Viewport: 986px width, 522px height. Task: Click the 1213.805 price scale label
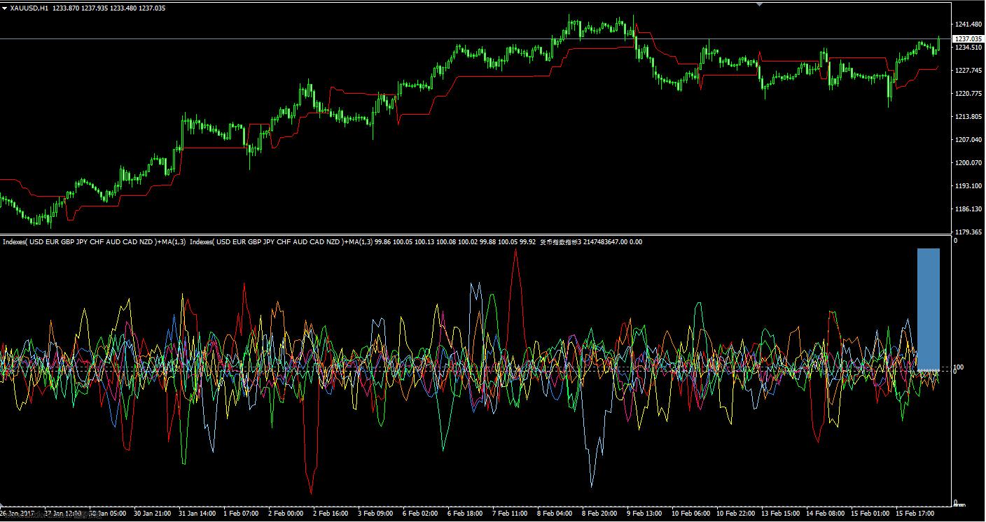click(968, 117)
